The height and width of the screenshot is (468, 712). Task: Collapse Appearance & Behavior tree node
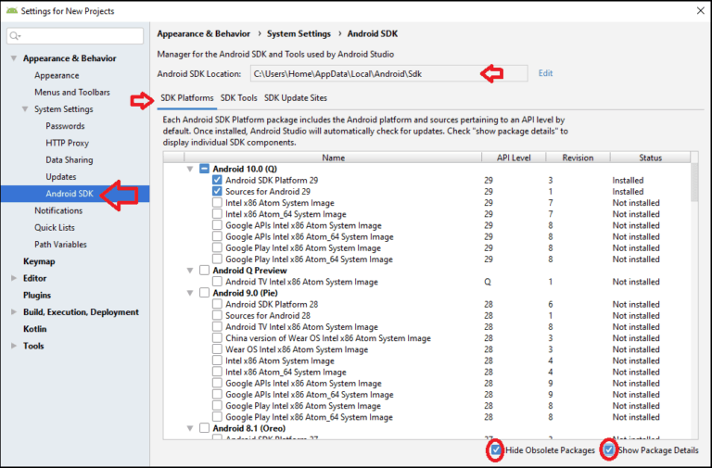click(x=14, y=58)
